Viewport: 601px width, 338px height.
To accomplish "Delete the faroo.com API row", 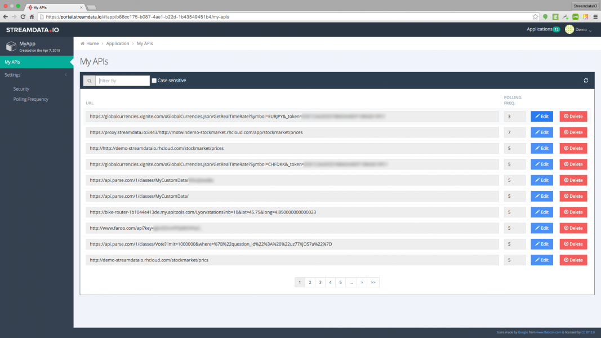I will point(573,228).
